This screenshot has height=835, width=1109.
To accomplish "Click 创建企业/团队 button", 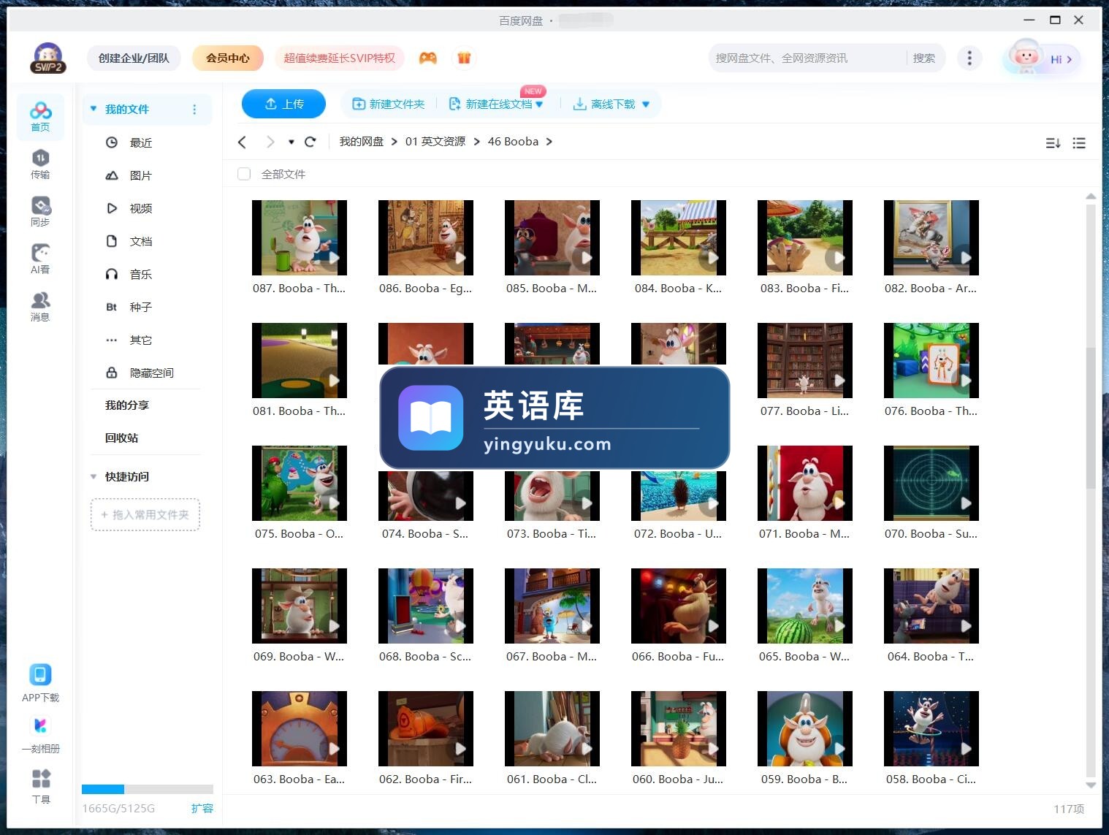I will 134,58.
